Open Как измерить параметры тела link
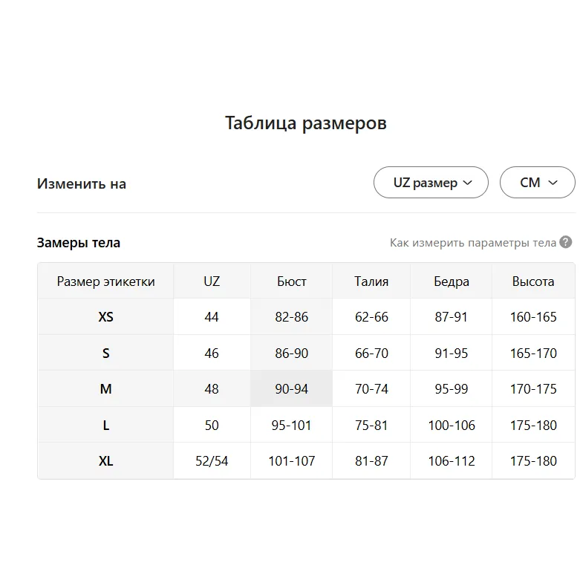Screen dimensions: 580x580 [x=473, y=243]
